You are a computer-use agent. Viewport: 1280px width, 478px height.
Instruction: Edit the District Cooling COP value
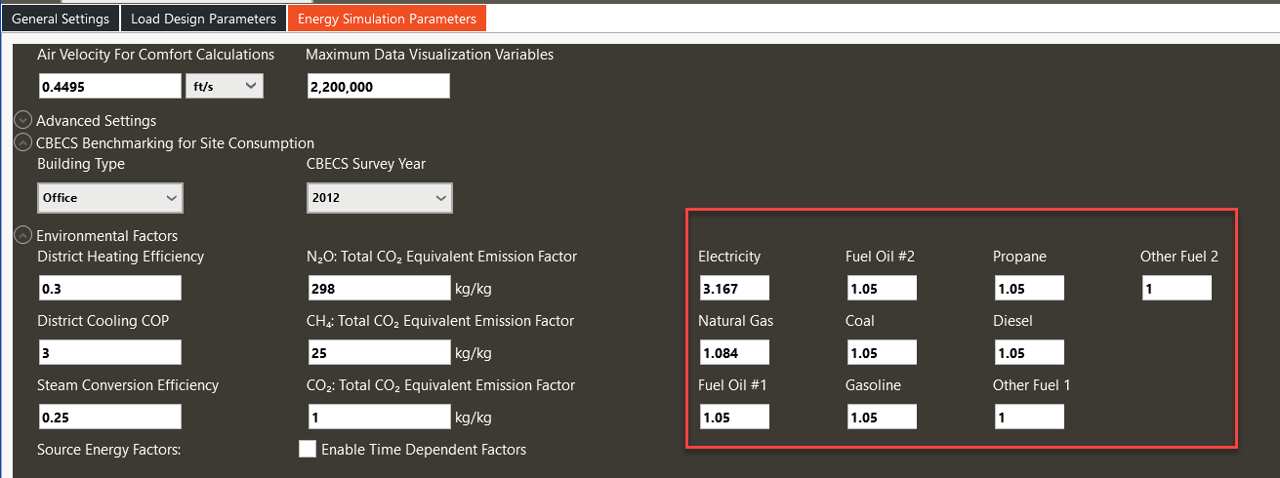coord(109,353)
